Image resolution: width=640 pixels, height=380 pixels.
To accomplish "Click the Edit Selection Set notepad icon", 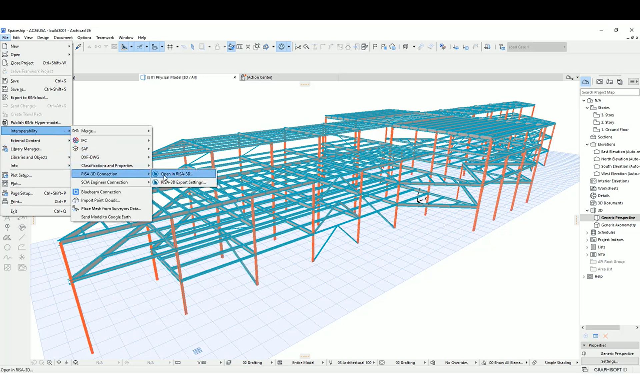I will point(365,47).
